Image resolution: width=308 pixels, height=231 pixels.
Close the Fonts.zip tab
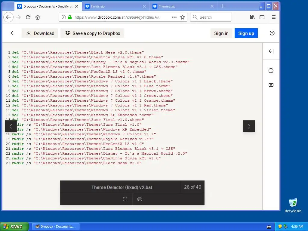click(x=144, y=6)
